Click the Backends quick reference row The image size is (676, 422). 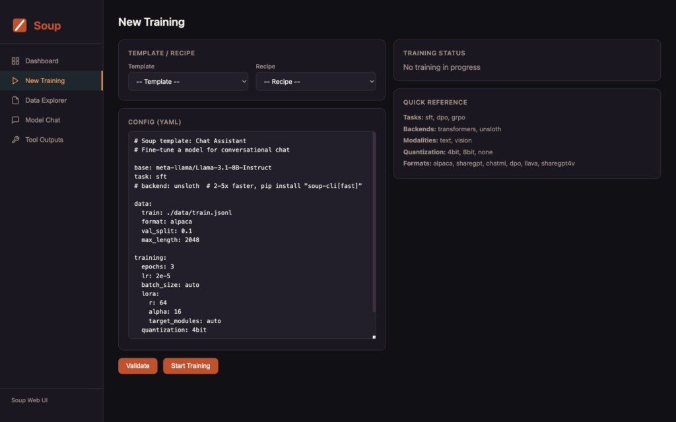click(x=452, y=129)
